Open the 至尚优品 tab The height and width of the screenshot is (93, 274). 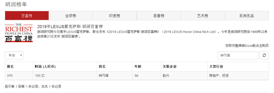247,16
